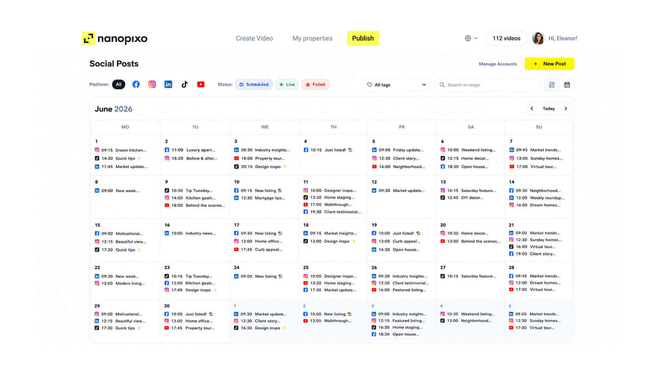Open the 09:15 Dream kitchen post
Screen dimensions: 660x372
(121, 150)
